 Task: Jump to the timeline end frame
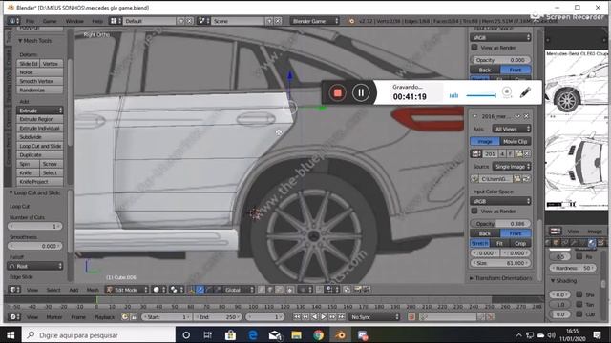[342, 317]
